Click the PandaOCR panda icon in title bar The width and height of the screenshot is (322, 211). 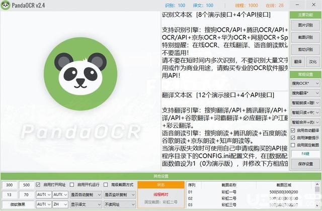6,5
